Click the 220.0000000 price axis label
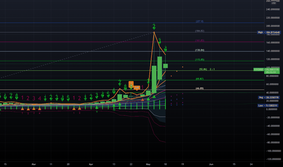The width and height of the screenshot is (283, 167). point(273,18)
